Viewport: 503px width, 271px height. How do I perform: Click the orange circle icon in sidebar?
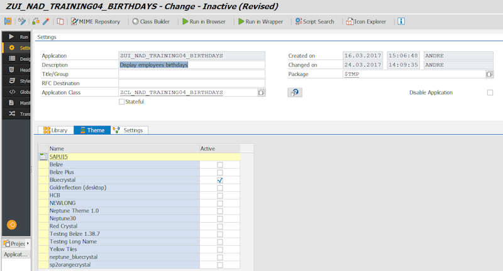point(11,224)
